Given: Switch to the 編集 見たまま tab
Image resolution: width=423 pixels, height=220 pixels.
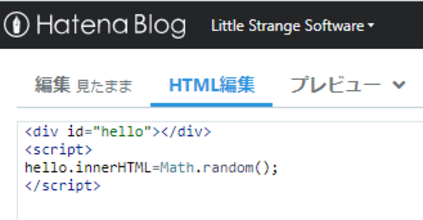Looking at the screenshot, I should coord(83,85).
